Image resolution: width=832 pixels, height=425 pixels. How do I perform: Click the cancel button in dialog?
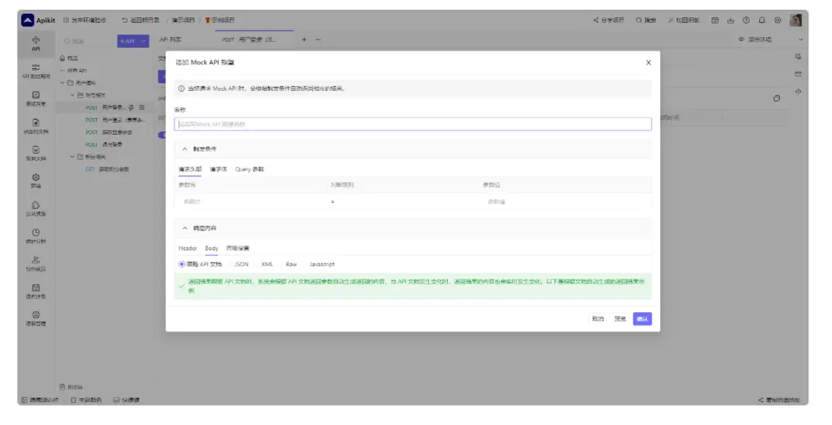pyautogui.click(x=598, y=319)
